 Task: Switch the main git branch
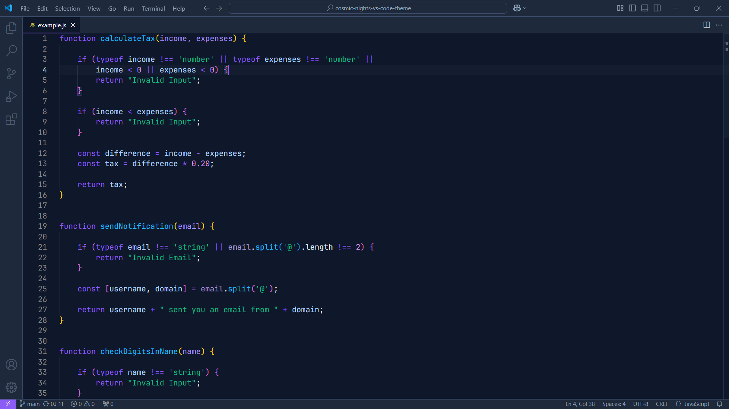pos(30,404)
